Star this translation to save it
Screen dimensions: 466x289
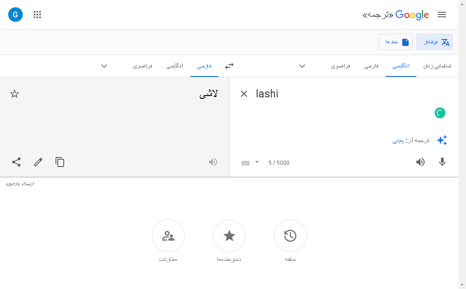click(15, 94)
